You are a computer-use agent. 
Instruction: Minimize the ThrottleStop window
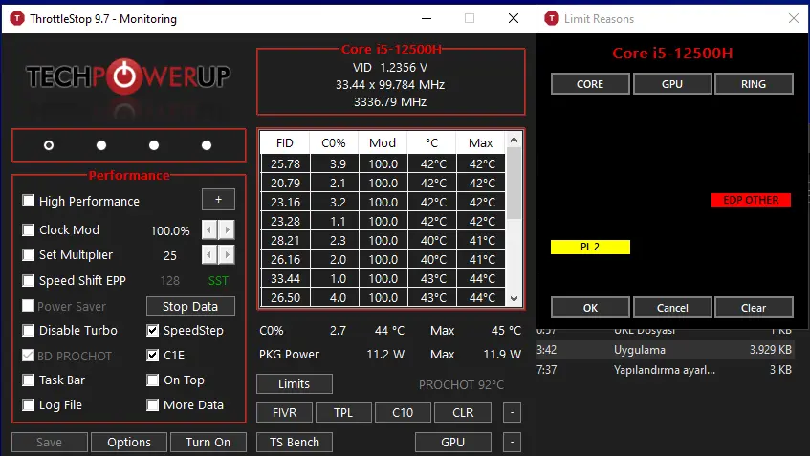click(x=427, y=18)
